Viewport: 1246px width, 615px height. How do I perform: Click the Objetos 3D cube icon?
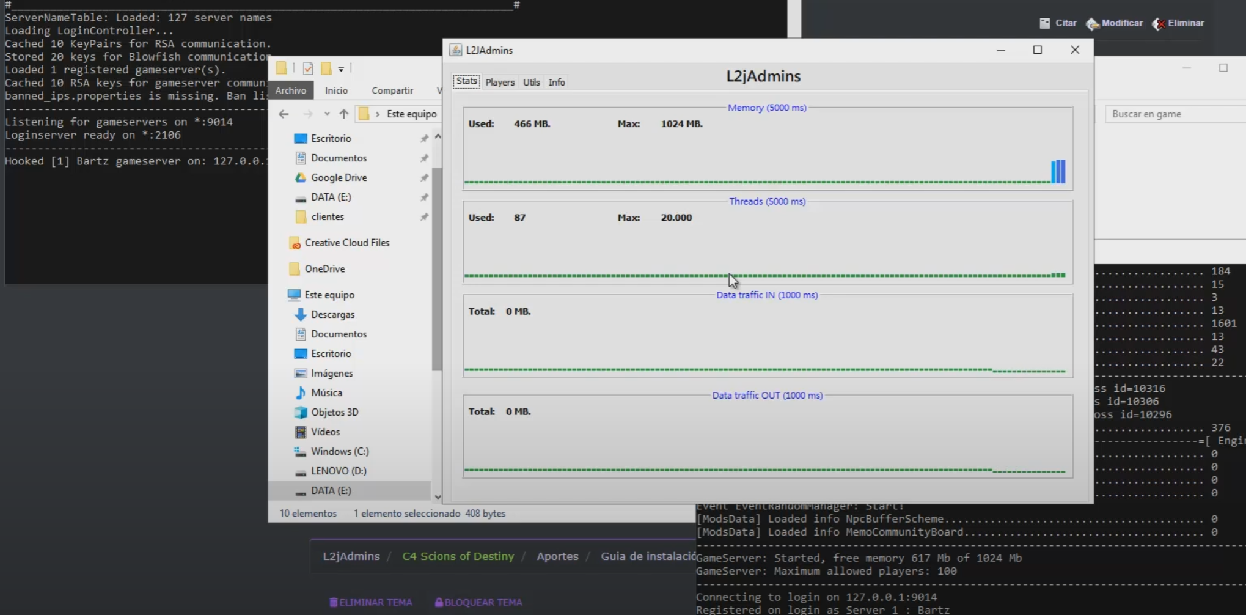[x=300, y=412]
